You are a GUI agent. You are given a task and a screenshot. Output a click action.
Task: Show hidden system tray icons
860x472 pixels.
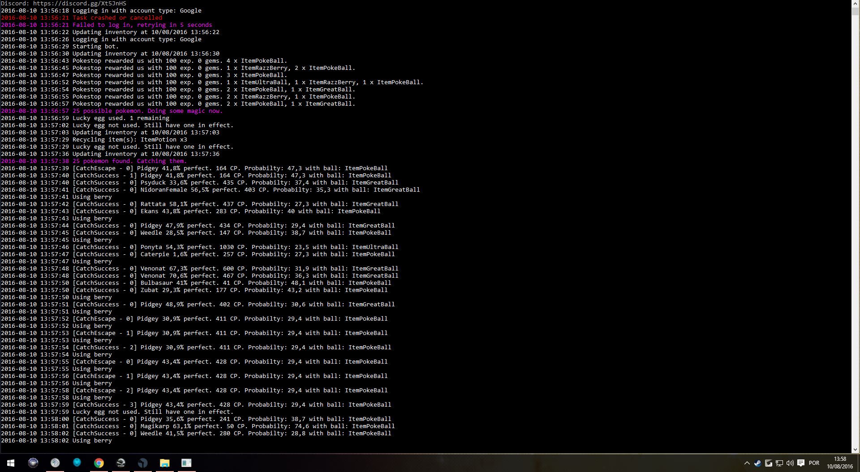747,463
